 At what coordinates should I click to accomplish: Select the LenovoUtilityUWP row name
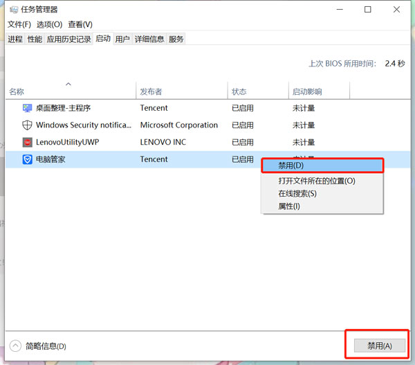point(68,142)
